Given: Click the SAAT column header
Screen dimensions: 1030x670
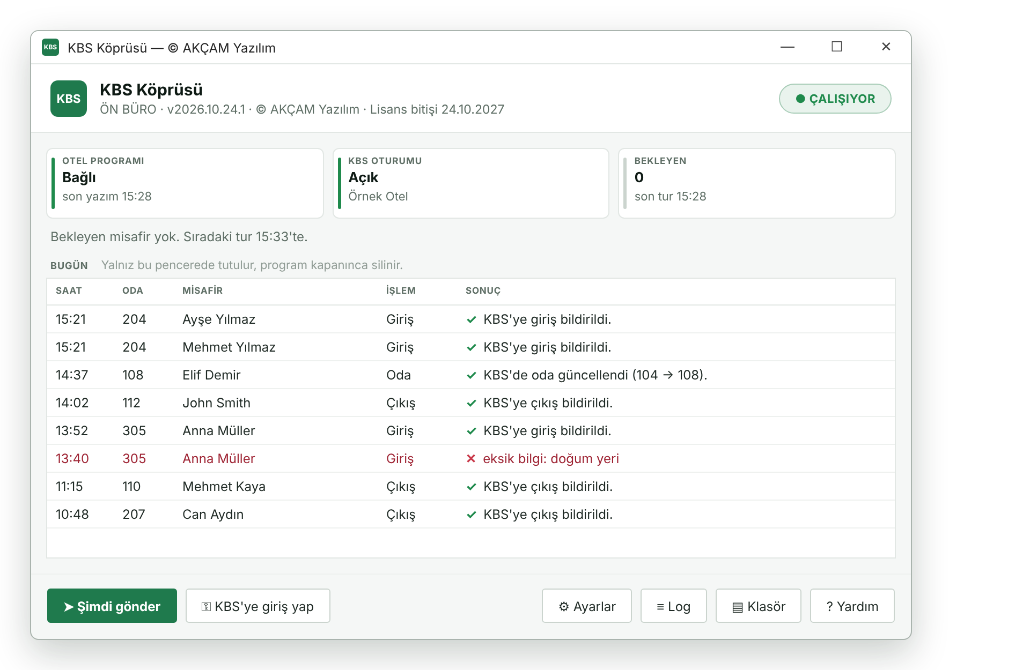Looking at the screenshot, I should tap(69, 291).
